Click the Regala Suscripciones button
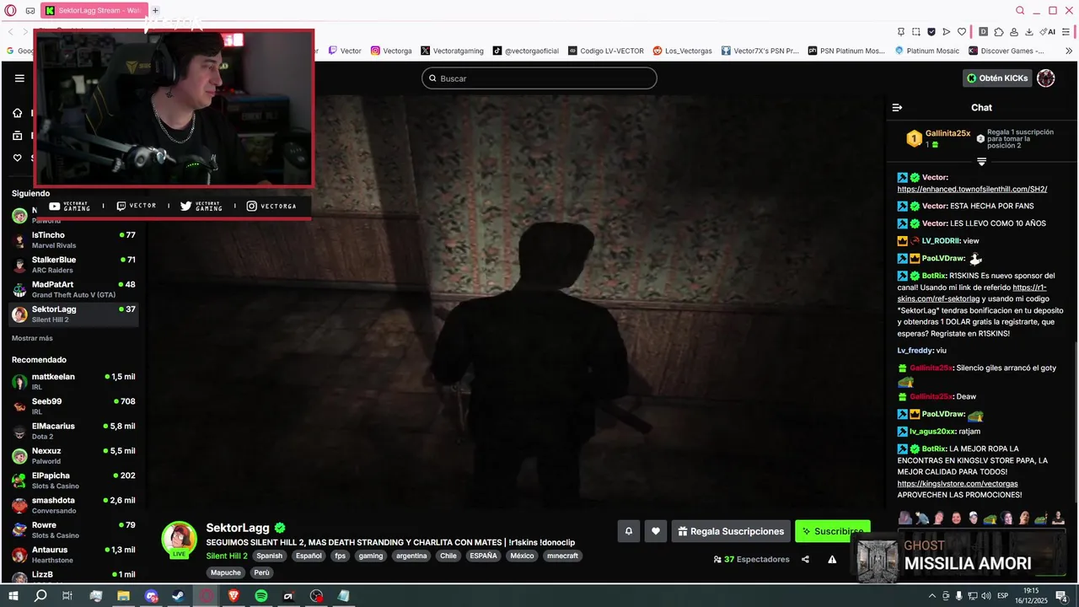The width and height of the screenshot is (1079, 607). coord(731,531)
